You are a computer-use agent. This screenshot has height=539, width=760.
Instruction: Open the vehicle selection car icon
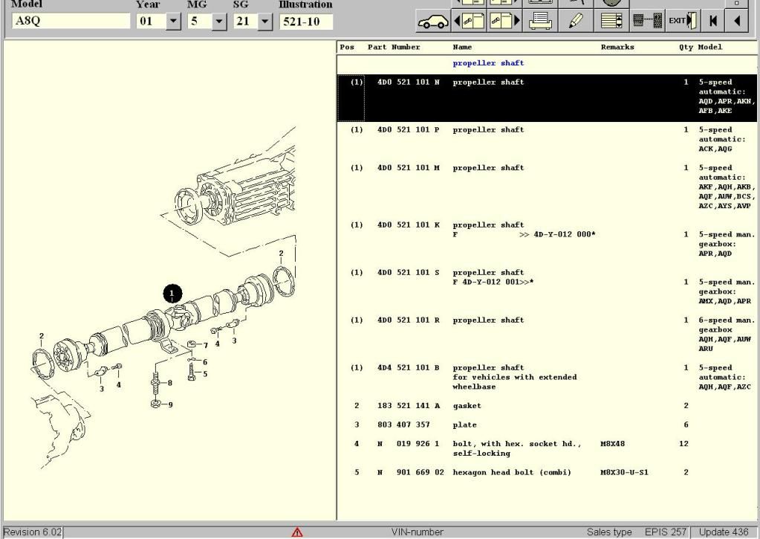[433, 22]
